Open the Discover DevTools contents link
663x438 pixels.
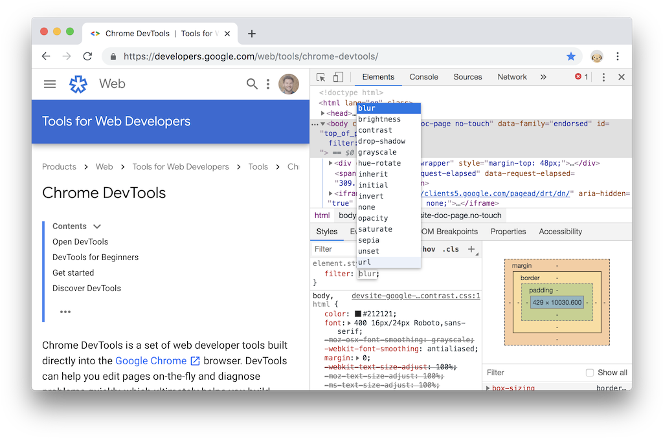click(87, 289)
